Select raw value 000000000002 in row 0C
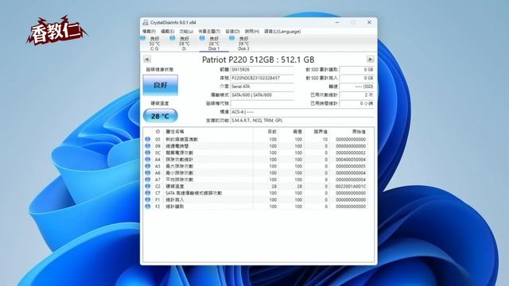 click(x=351, y=153)
